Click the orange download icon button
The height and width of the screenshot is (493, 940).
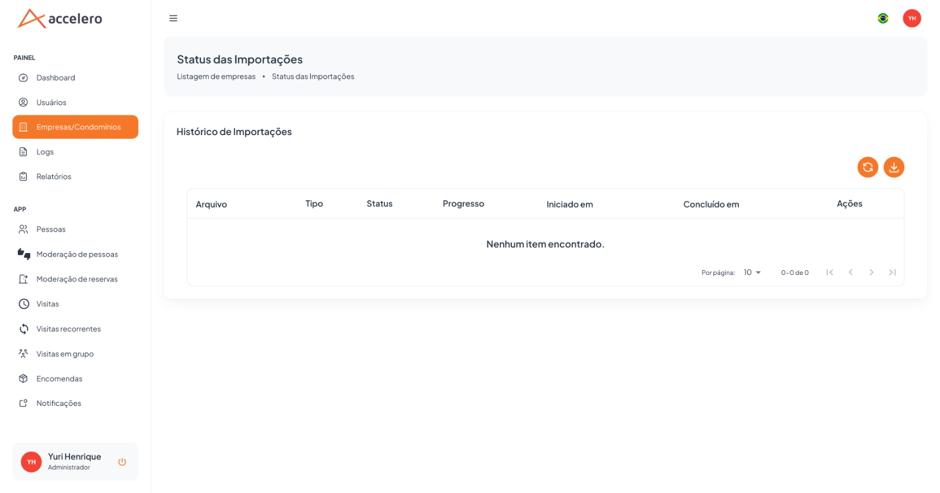(894, 167)
